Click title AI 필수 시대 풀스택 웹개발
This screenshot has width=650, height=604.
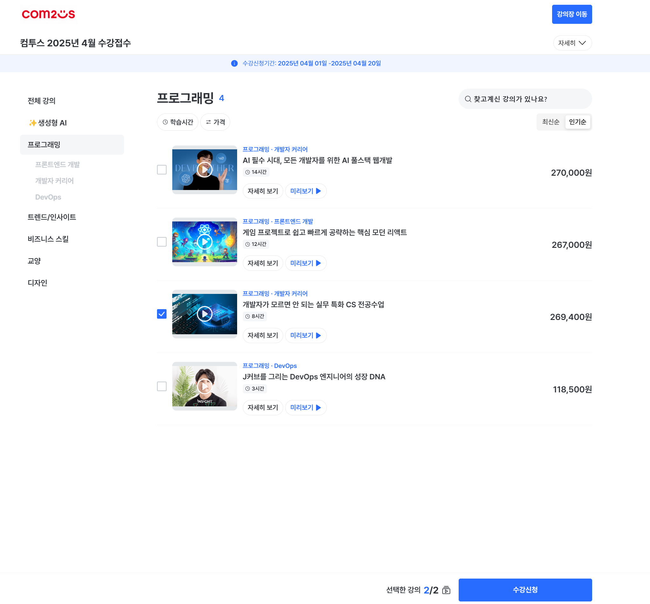(317, 160)
